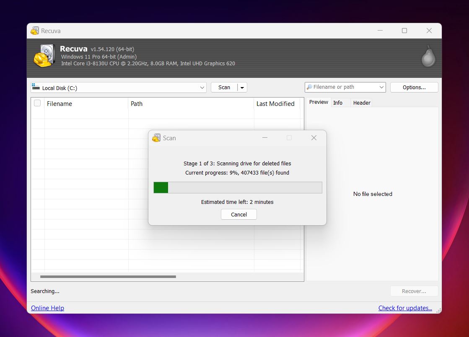Open the Filename or path dropdown arrow
469x337 pixels.
pos(381,87)
